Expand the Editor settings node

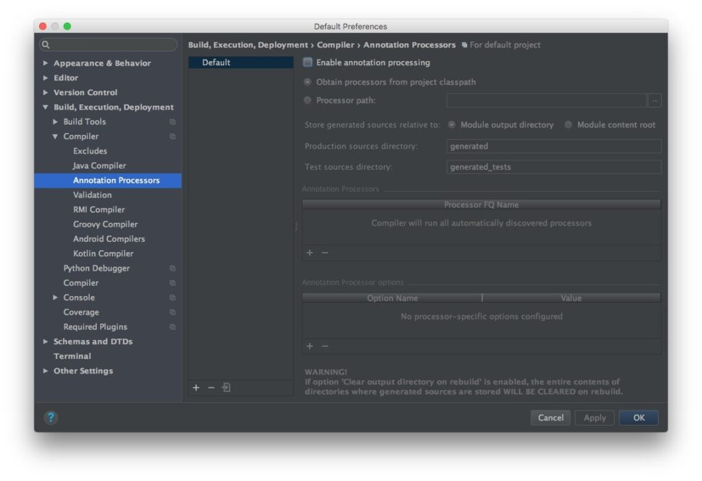coord(45,77)
